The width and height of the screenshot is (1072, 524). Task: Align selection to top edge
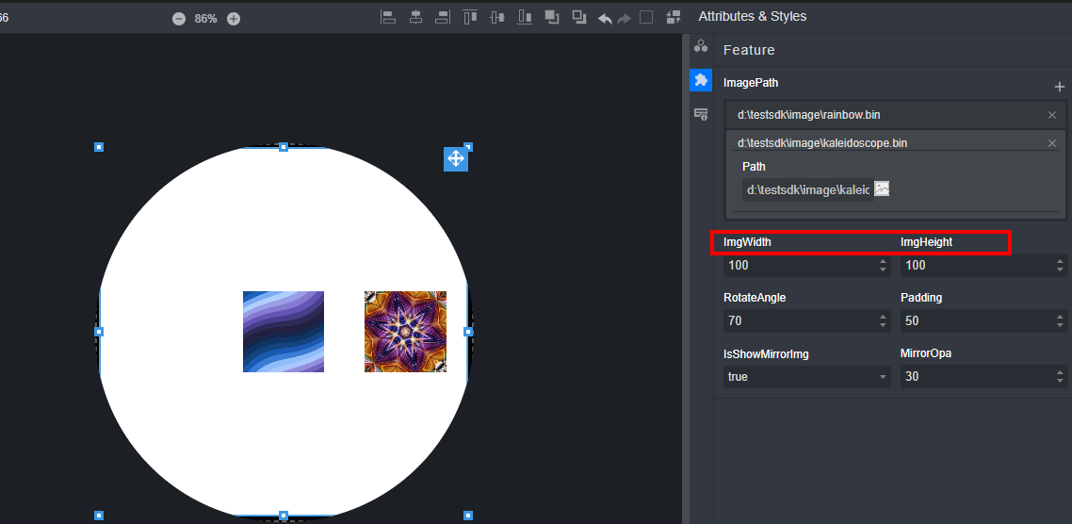[469, 17]
